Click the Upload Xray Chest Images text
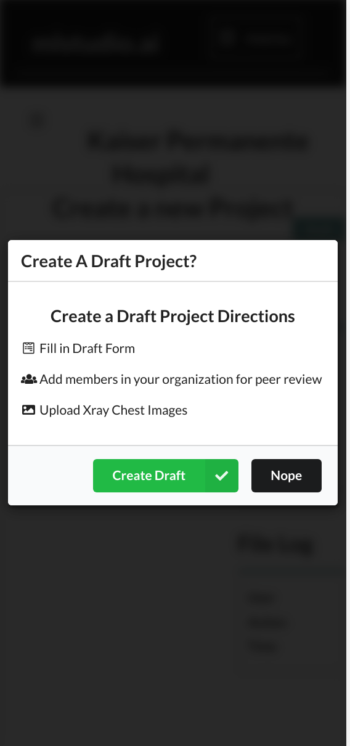Viewport: 350px width, 746px height. click(x=113, y=410)
